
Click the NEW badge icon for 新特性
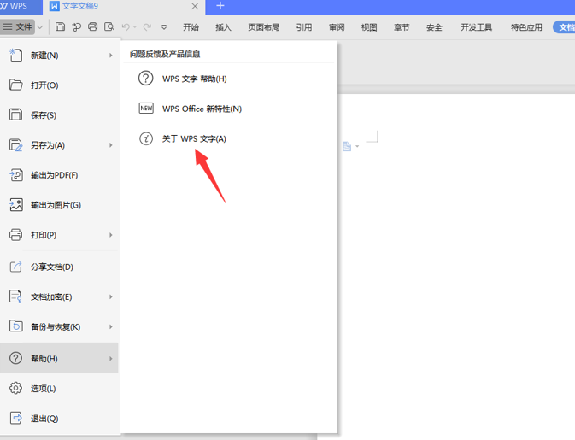coord(146,109)
